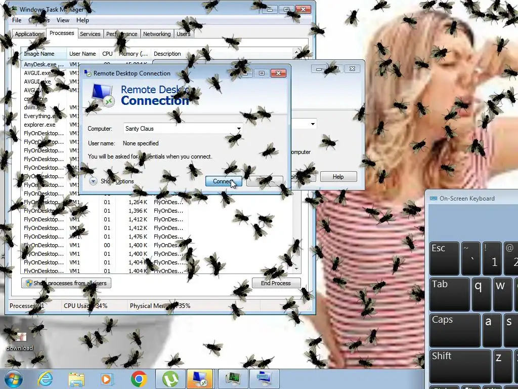Screen dimensions: 518x389
Task: Open uTorrent from the taskbar
Action: tap(170, 379)
